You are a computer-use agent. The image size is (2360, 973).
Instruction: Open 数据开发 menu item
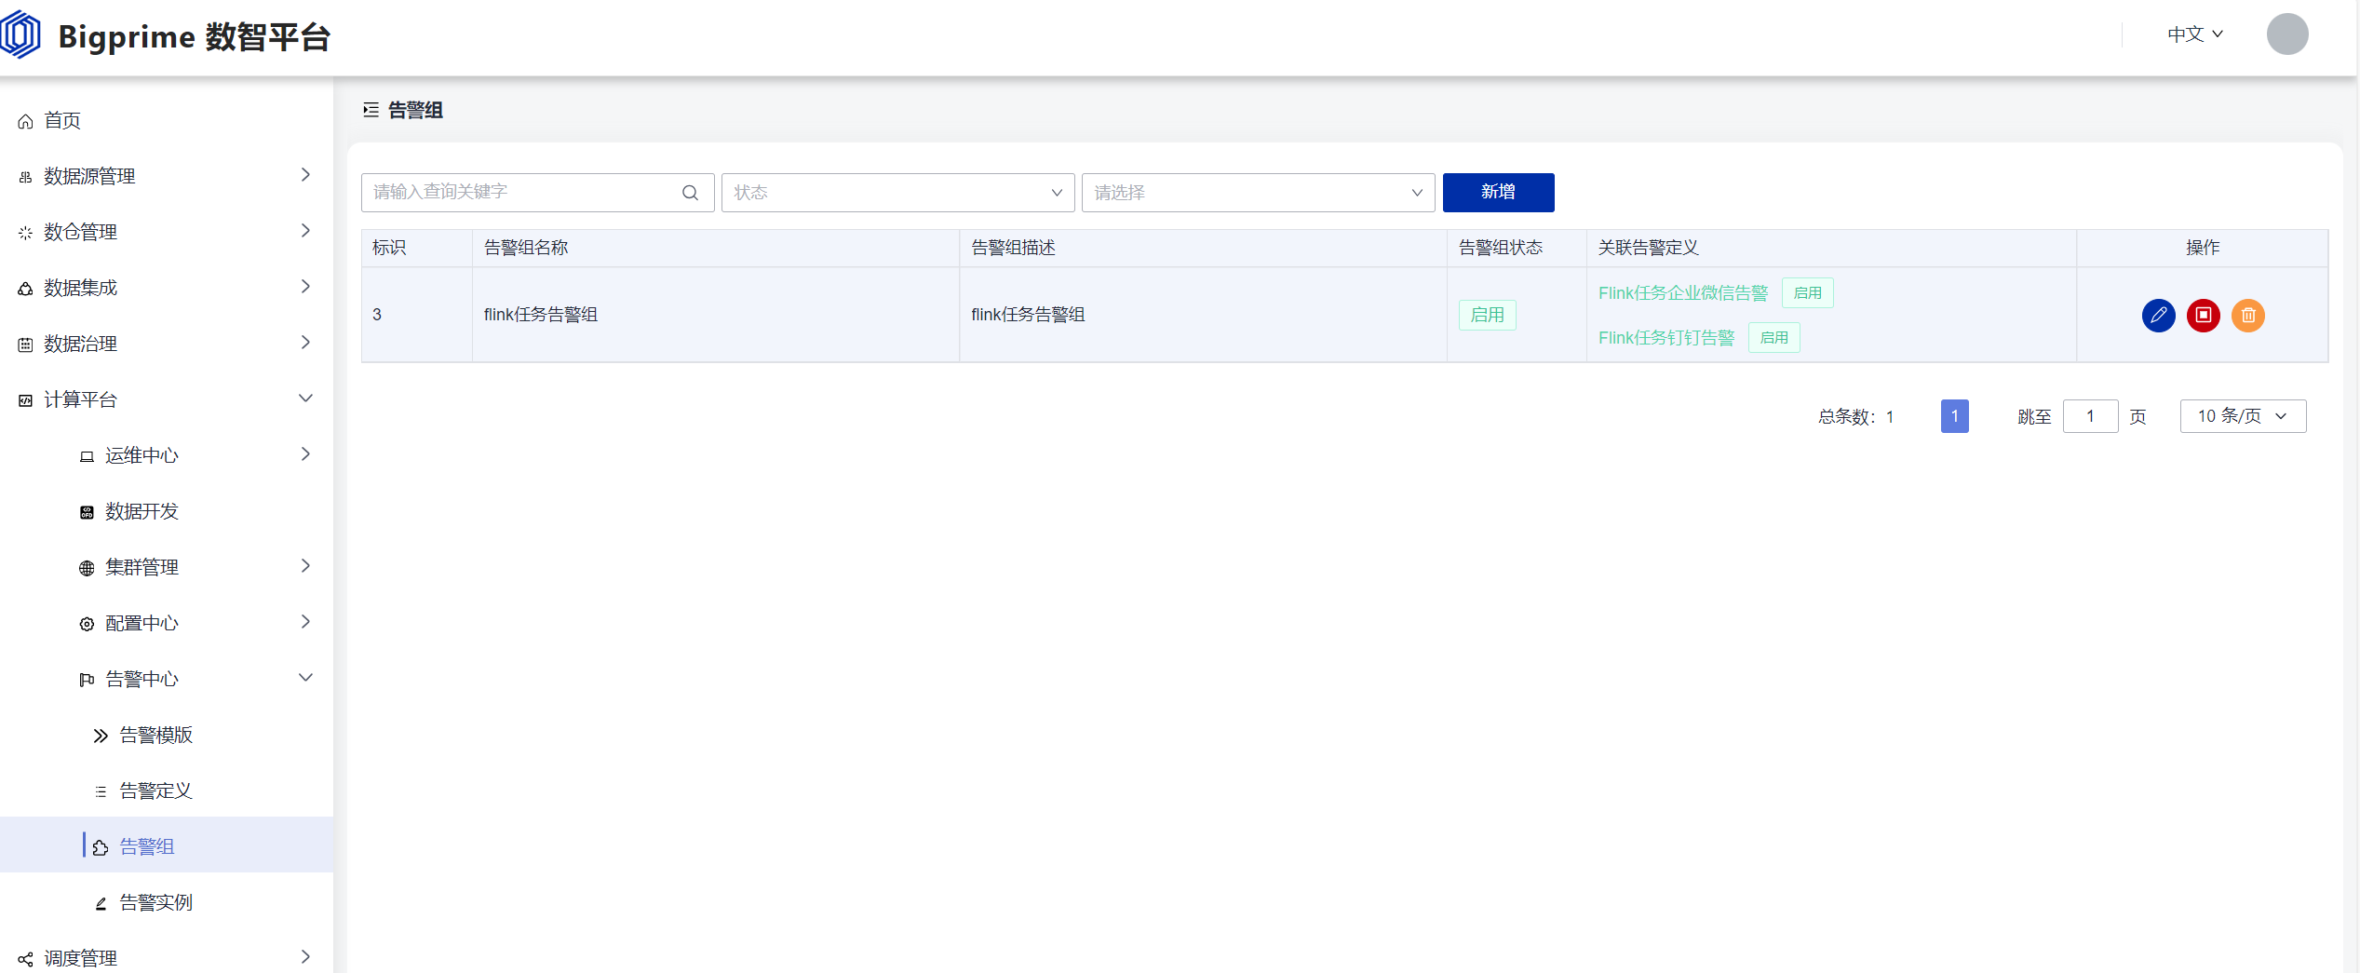coord(167,512)
